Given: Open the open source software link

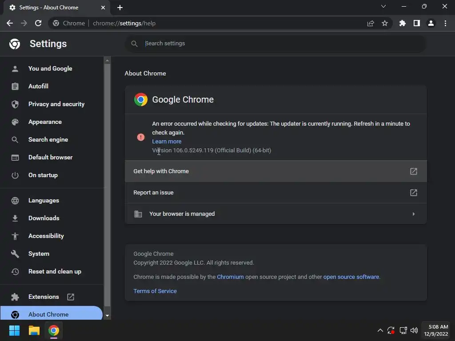Looking at the screenshot, I should [351, 277].
